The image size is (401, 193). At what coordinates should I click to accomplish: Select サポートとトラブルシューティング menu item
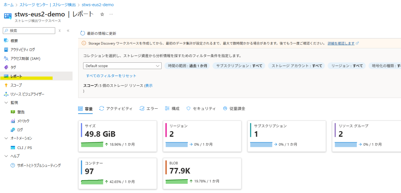[x=36, y=165]
